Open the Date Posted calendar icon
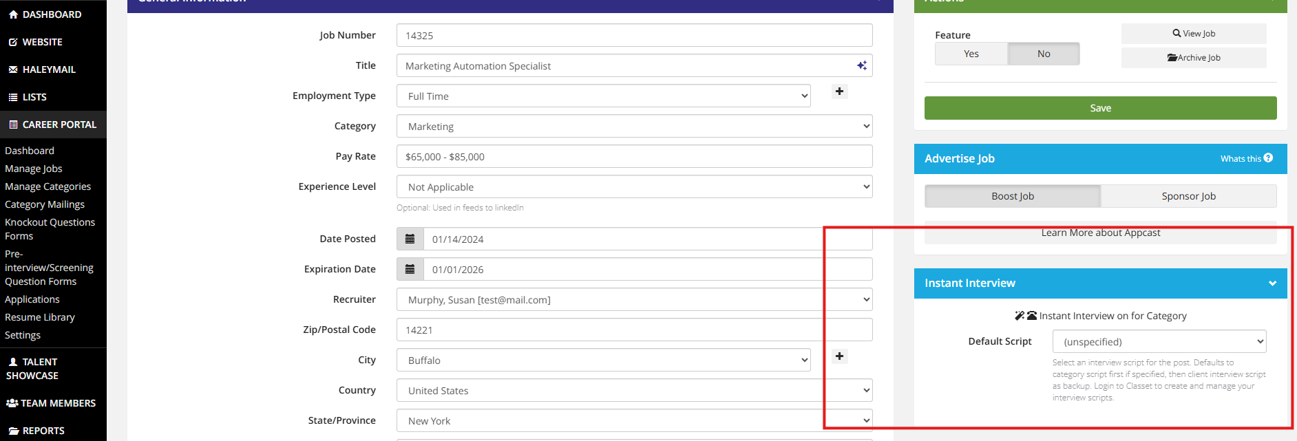The image size is (1297, 441). (410, 239)
